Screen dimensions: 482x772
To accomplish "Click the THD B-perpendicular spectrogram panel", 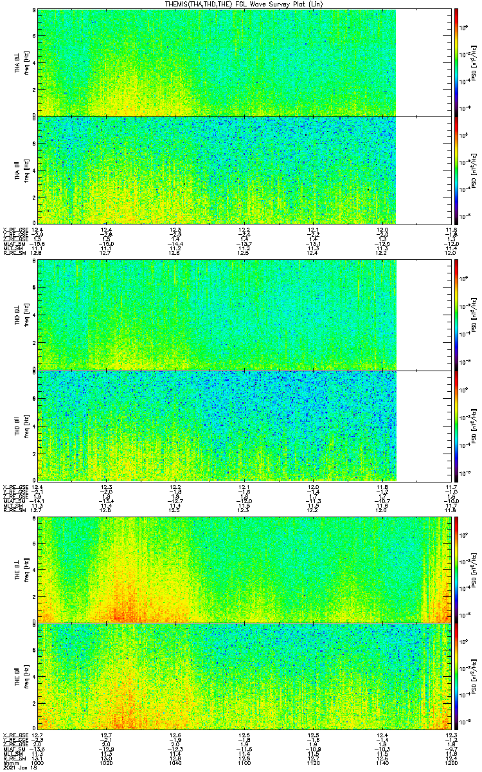I will click(217, 315).
